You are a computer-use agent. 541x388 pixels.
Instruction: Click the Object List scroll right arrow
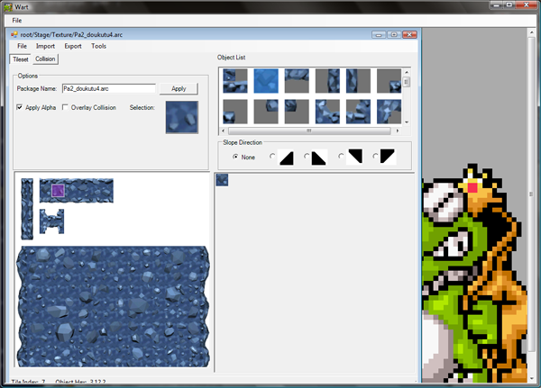coord(398,131)
